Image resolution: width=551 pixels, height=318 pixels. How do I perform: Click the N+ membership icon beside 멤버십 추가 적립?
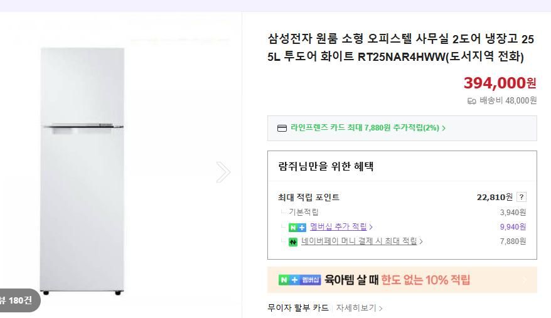pyautogui.click(x=297, y=227)
